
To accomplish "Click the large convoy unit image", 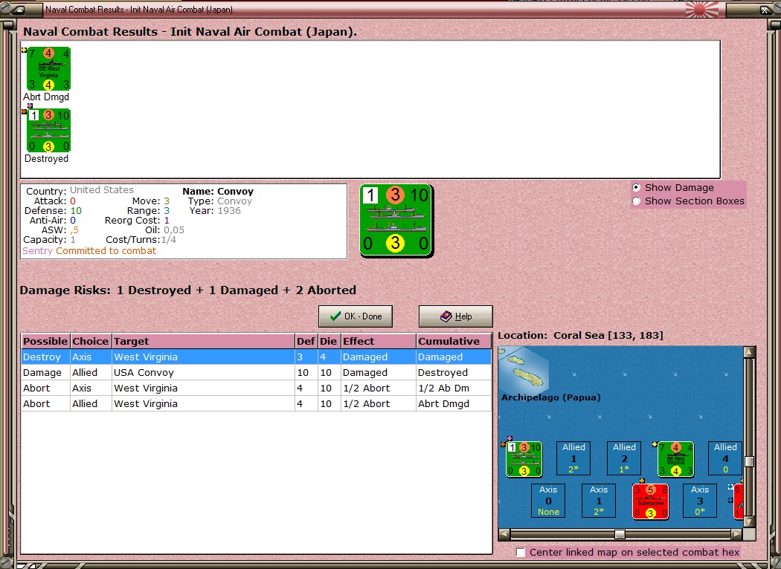I will point(396,220).
